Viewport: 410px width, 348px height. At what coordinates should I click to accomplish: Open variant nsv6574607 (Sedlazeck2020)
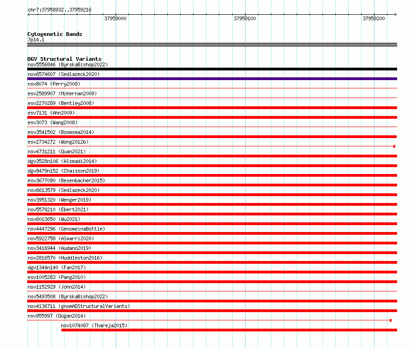[64, 74]
